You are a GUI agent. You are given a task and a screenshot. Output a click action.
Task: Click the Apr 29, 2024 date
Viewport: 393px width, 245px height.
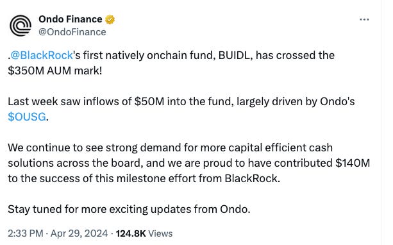(79, 233)
